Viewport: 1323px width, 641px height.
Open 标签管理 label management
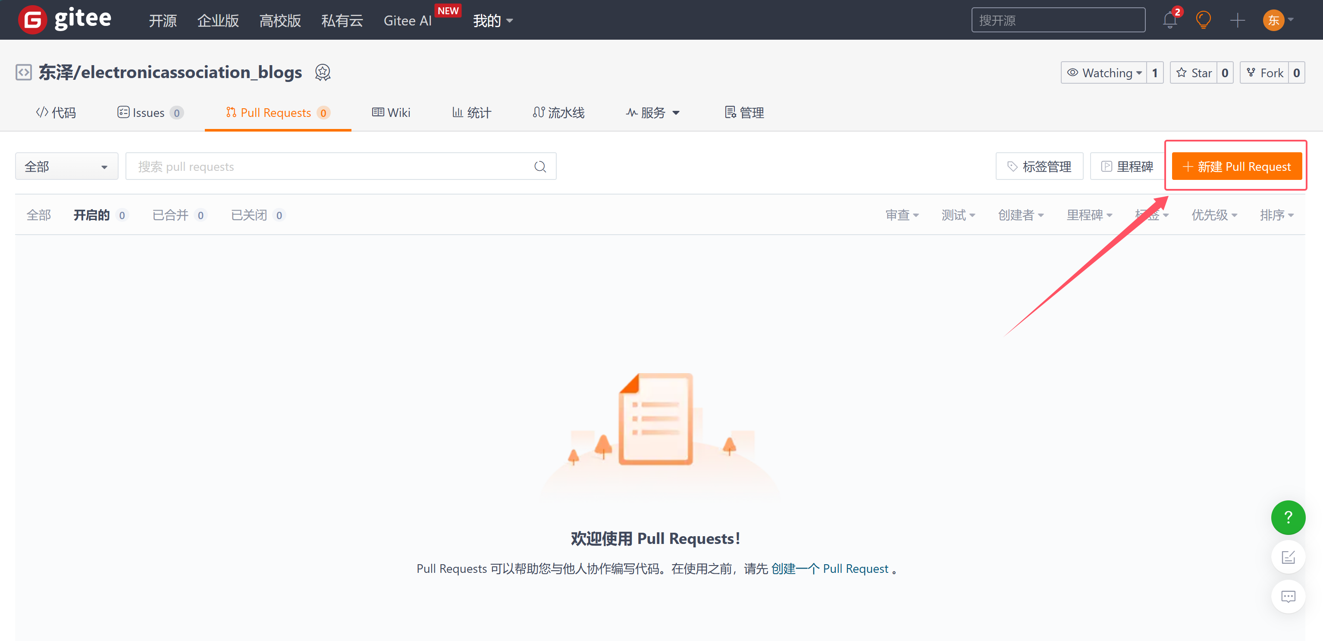pos(1039,167)
